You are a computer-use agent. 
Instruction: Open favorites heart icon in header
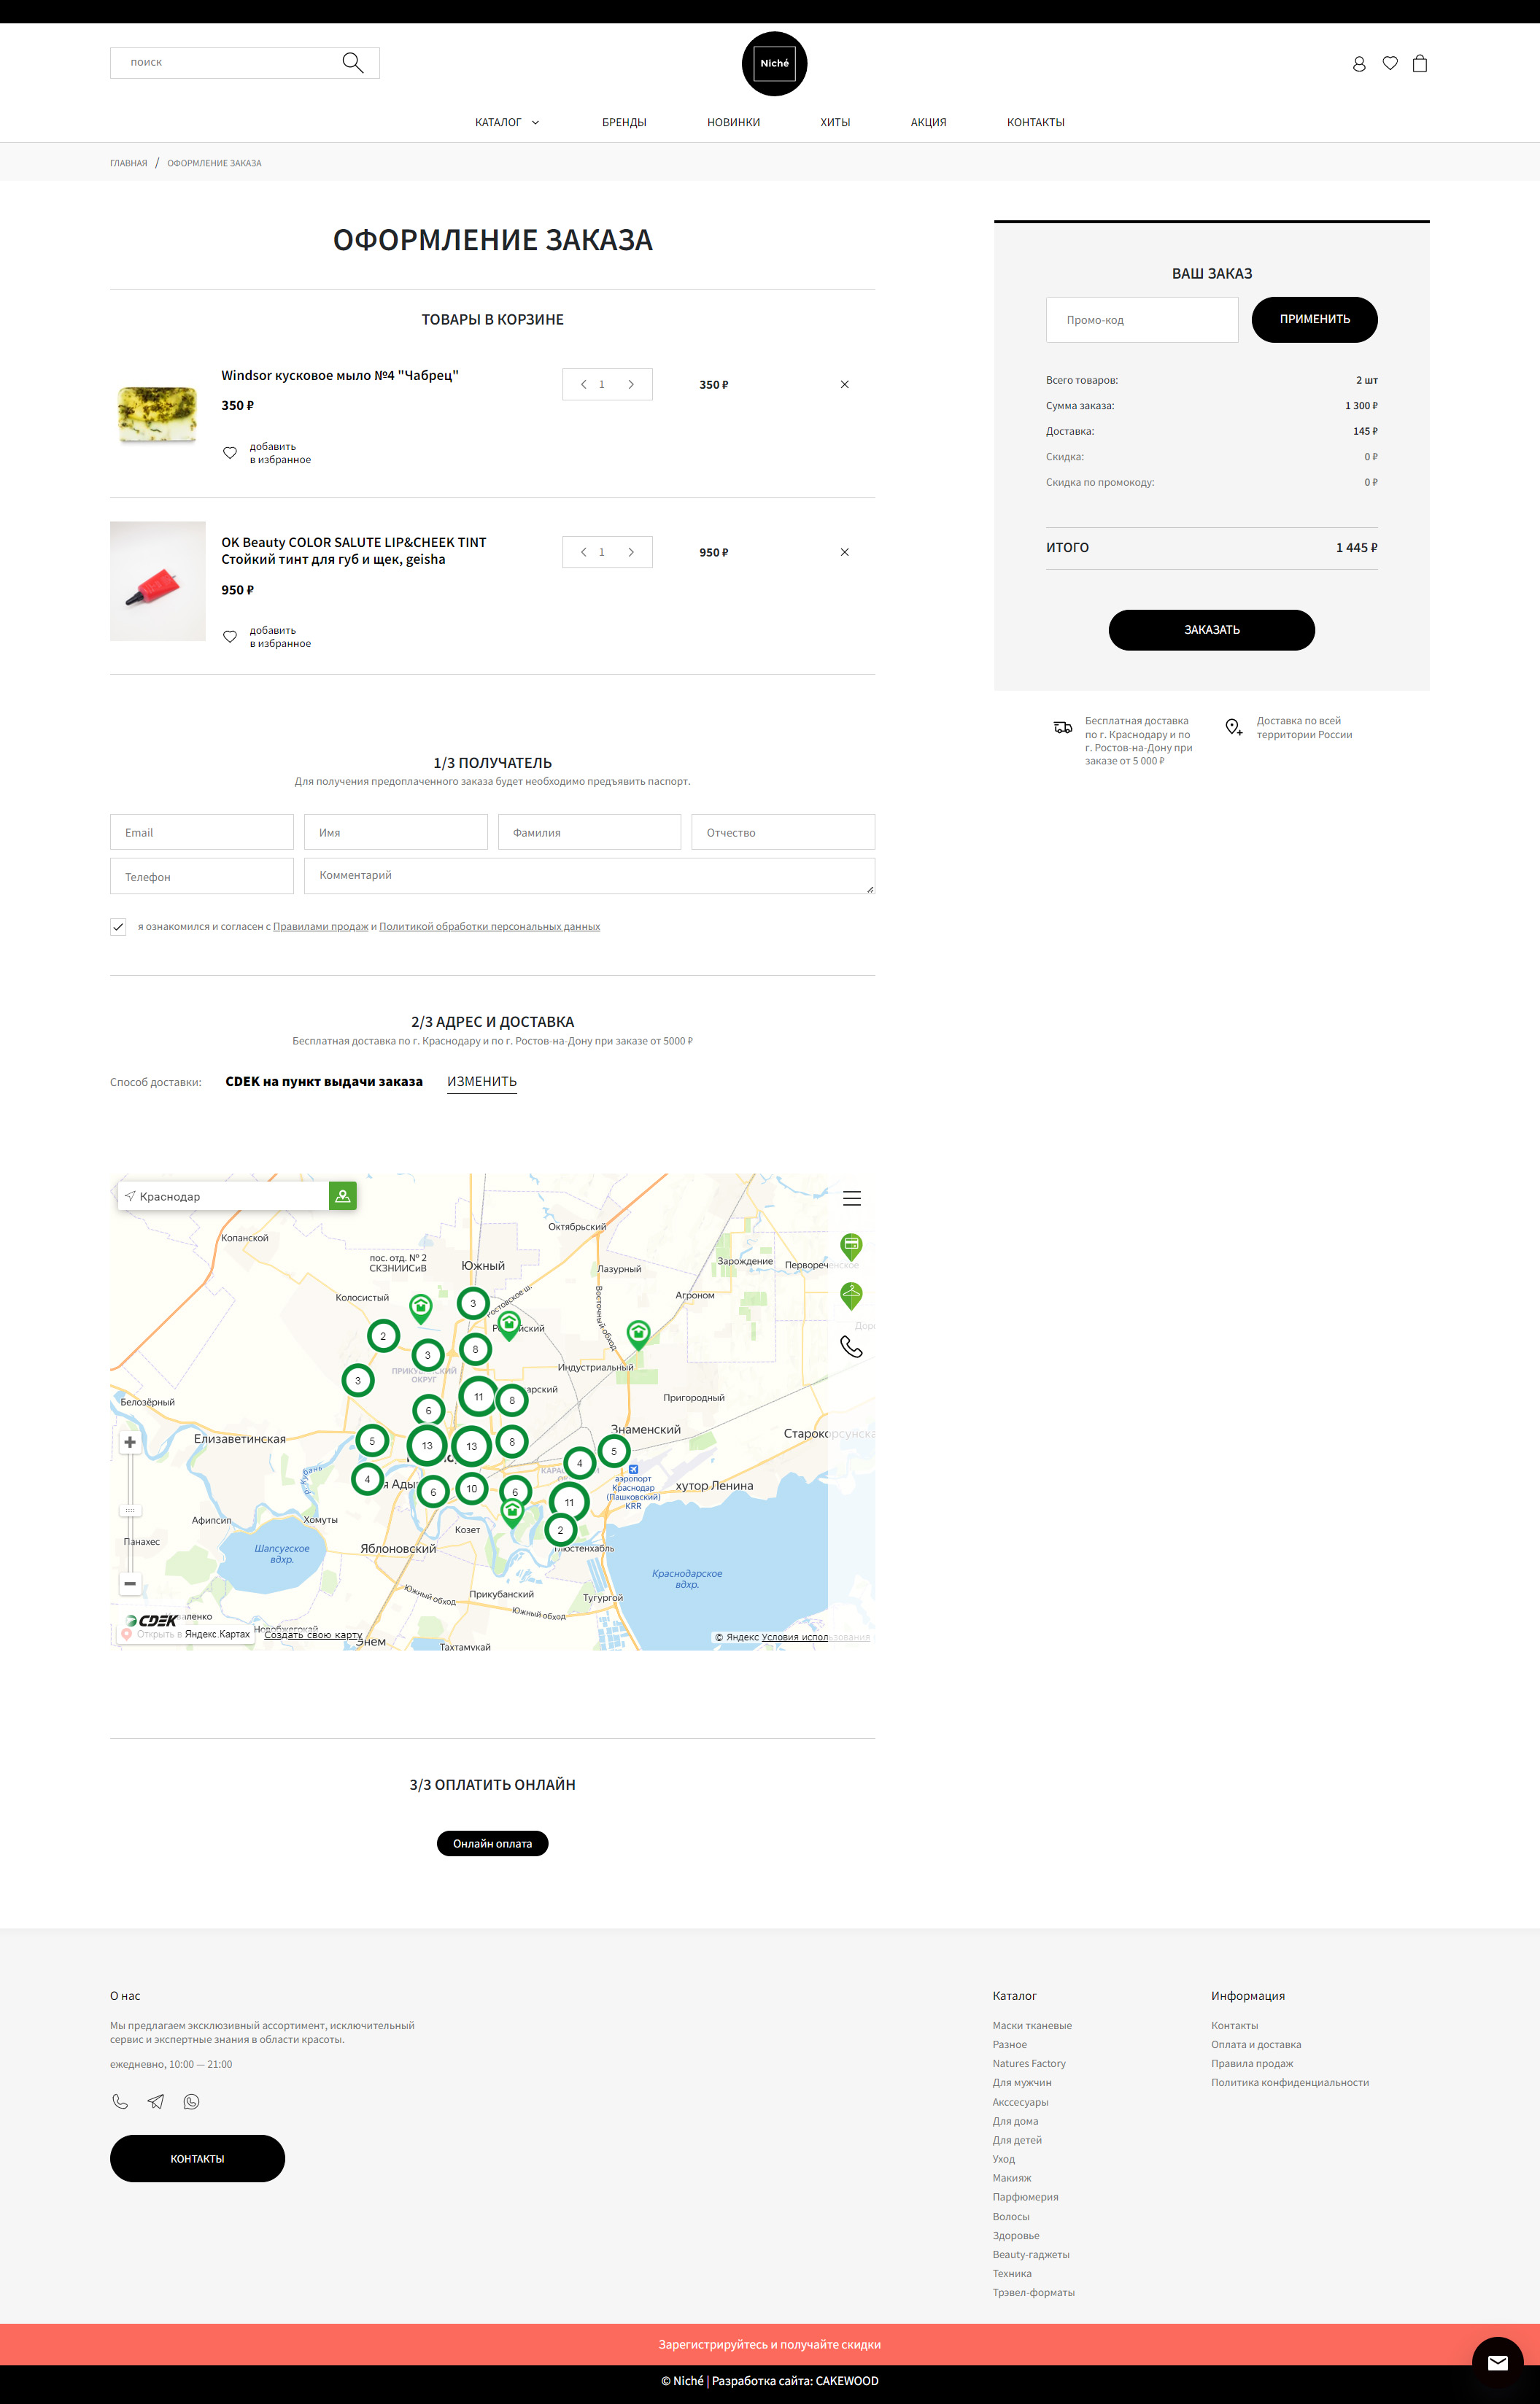1389,63
